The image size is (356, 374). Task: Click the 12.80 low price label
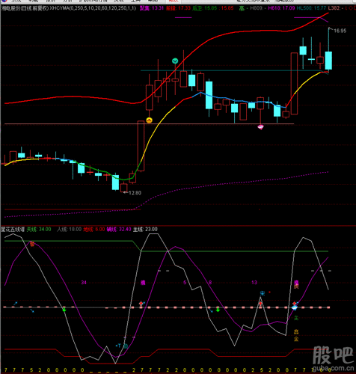tap(135, 193)
